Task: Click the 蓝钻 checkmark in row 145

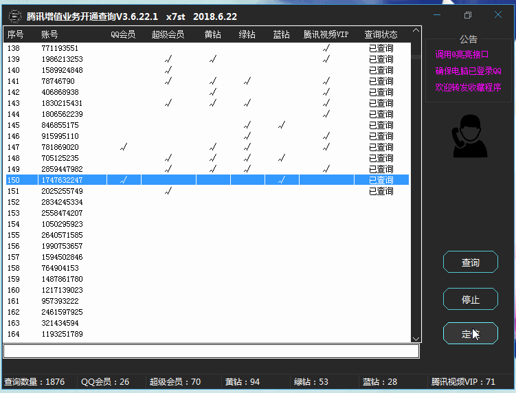Action: tap(282, 125)
